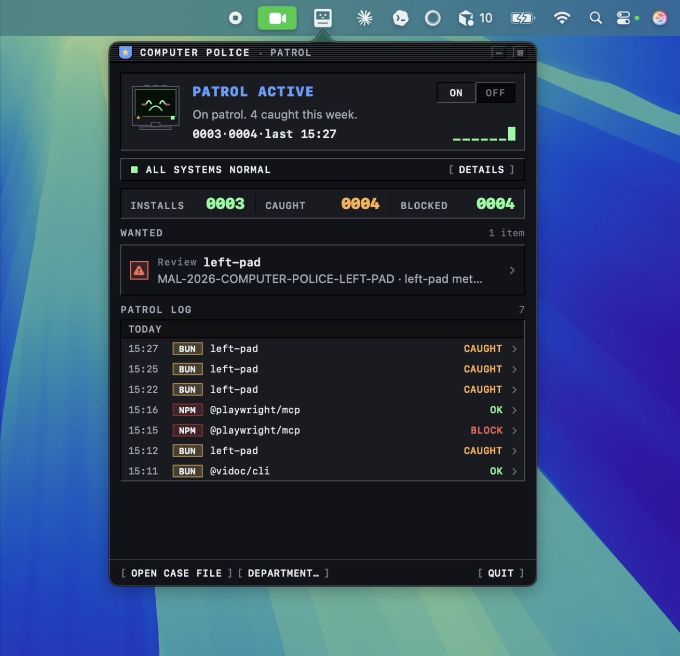The image size is (680, 656).
Task: Click the INSTALLS 0003 counter
Action: (x=187, y=204)
